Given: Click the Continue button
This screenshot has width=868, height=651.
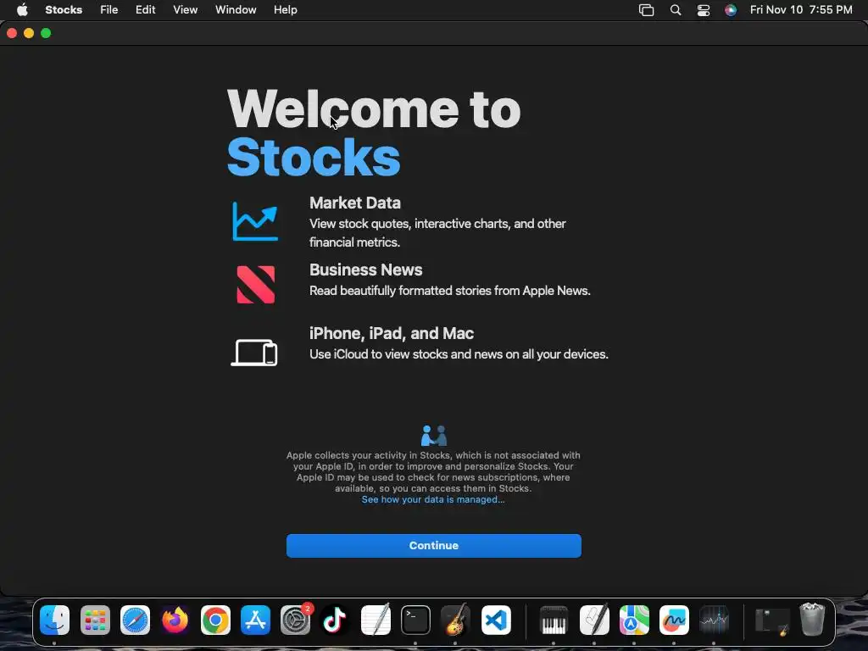Looking at the screenshot, I should pos(433,545).
